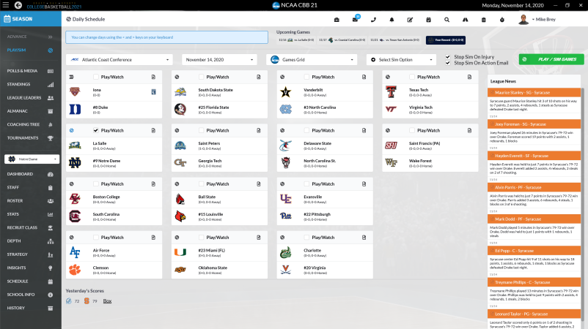The width and height of the screenshot is (588, 329).
Task: Toggle Stop Sim On Action Email checkbox
Action: click(x=448, y=63)
